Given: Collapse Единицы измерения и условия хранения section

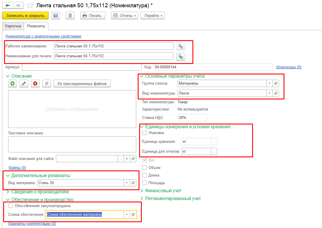Looking at the screenshot, I should click(141, 127).
